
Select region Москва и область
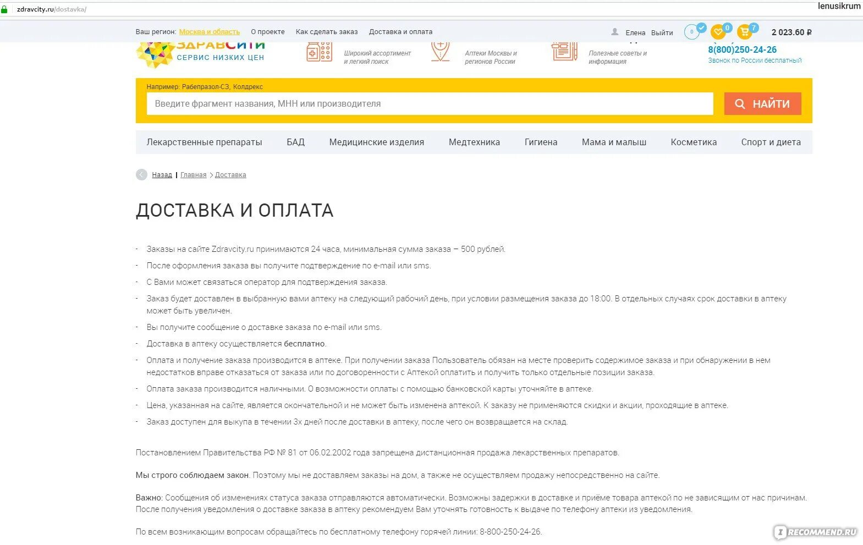tap(210, 32)
